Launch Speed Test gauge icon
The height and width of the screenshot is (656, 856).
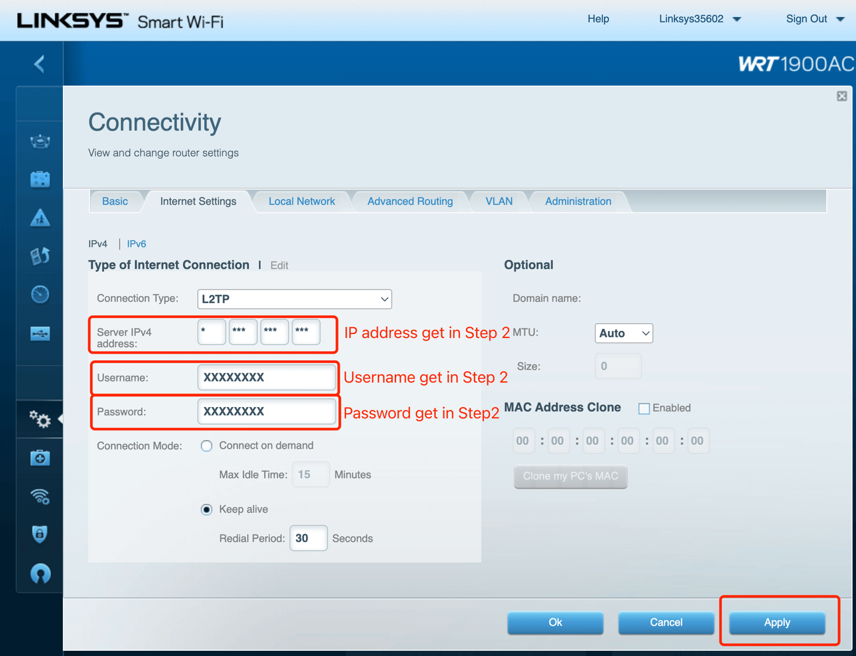[x=40, y=294]
